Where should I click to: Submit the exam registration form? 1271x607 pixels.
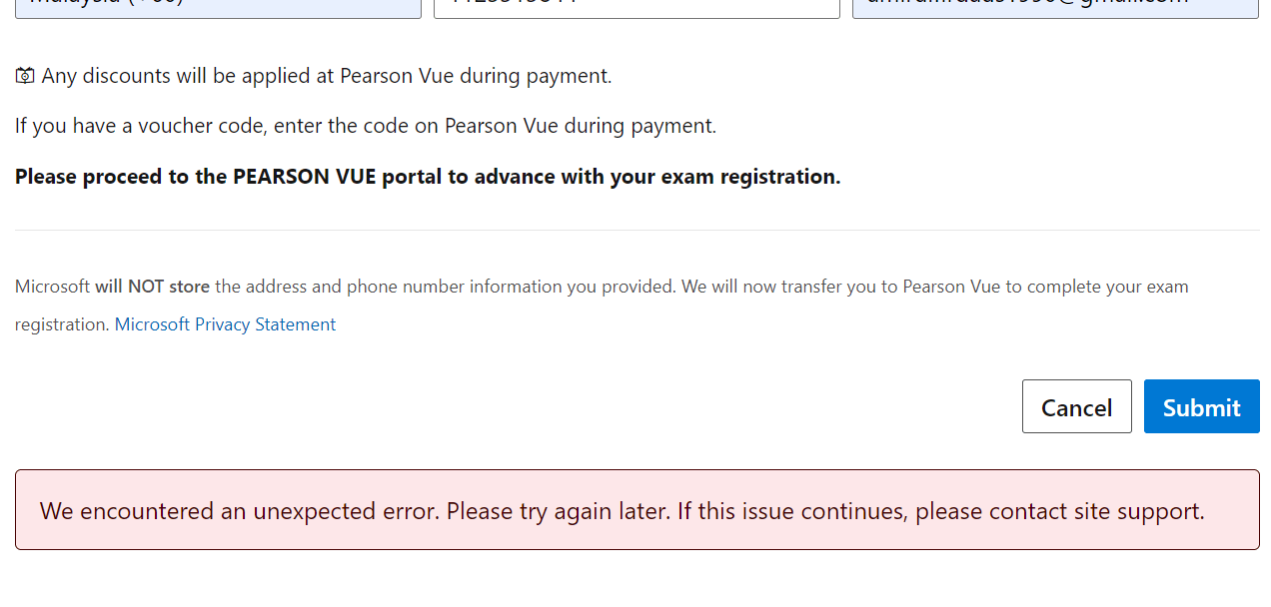(1201, 406)
